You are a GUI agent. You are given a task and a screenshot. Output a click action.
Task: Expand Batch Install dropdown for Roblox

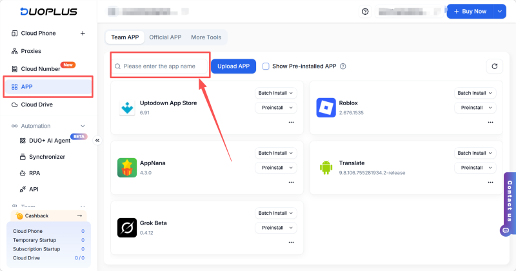pyautogui.click(x=475, y=93)
